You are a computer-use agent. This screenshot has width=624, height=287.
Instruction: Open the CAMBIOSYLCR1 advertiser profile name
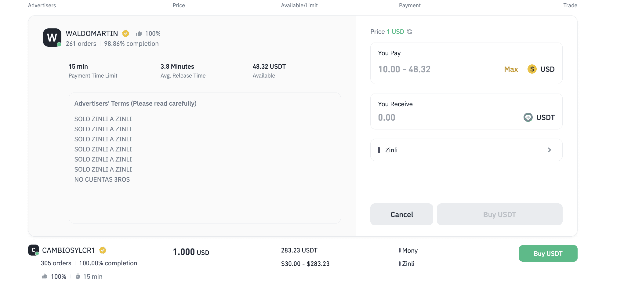pos(68,250)
